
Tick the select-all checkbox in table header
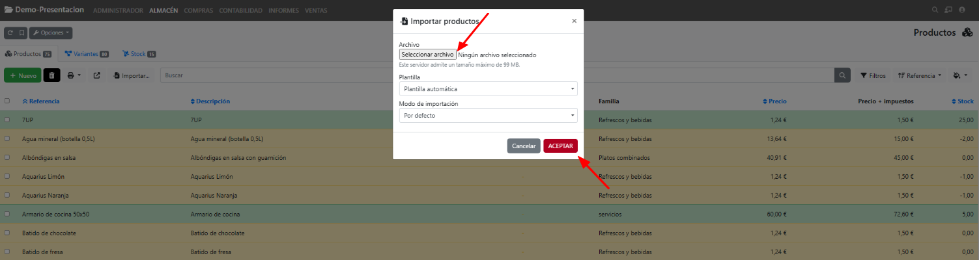[7, 101]
